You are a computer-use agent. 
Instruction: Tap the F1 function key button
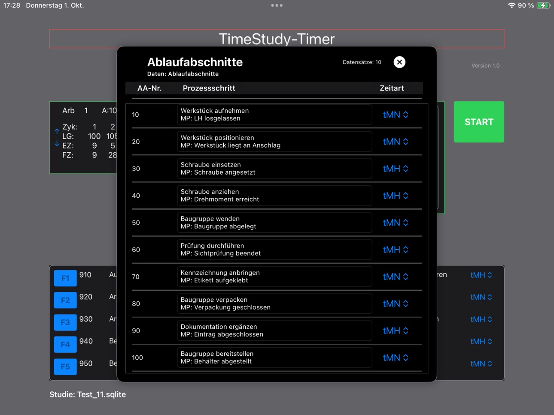click(65, 278)
